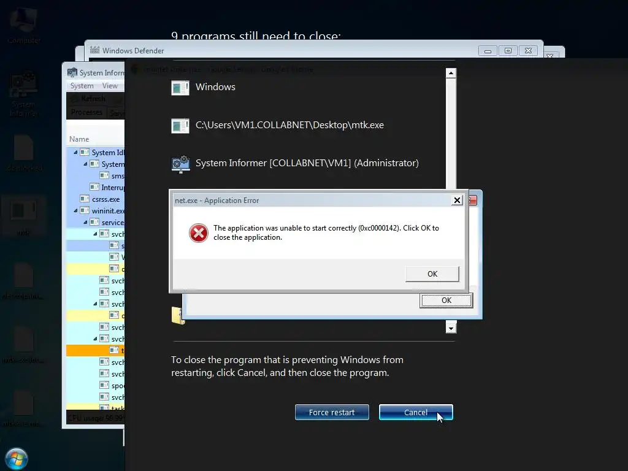This screenshot has width=628, height=471.
Task: Collapse the wininit.exe tree node
Action: tap(75, 210)
